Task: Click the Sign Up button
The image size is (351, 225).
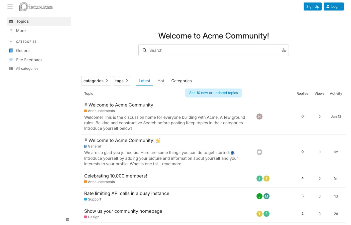Action: pyautogui.click(x=313, y=6)
